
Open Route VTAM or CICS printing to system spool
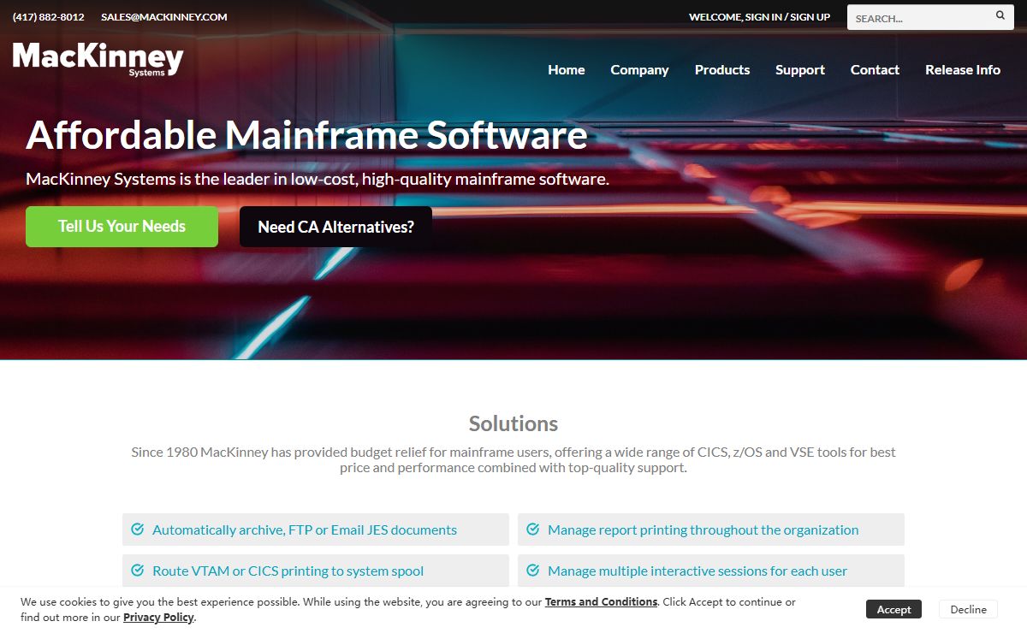coord(288,571)
